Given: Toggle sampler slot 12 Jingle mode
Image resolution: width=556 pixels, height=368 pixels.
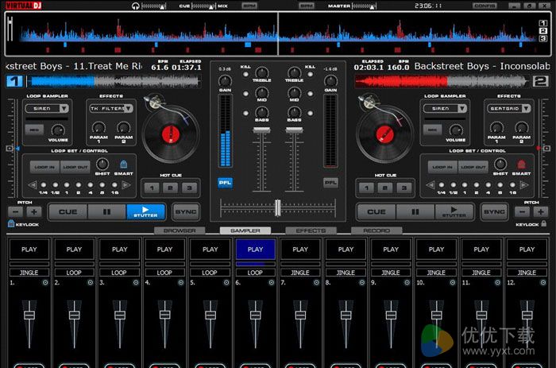Looking at the screenshot, I should pos(527,273).
